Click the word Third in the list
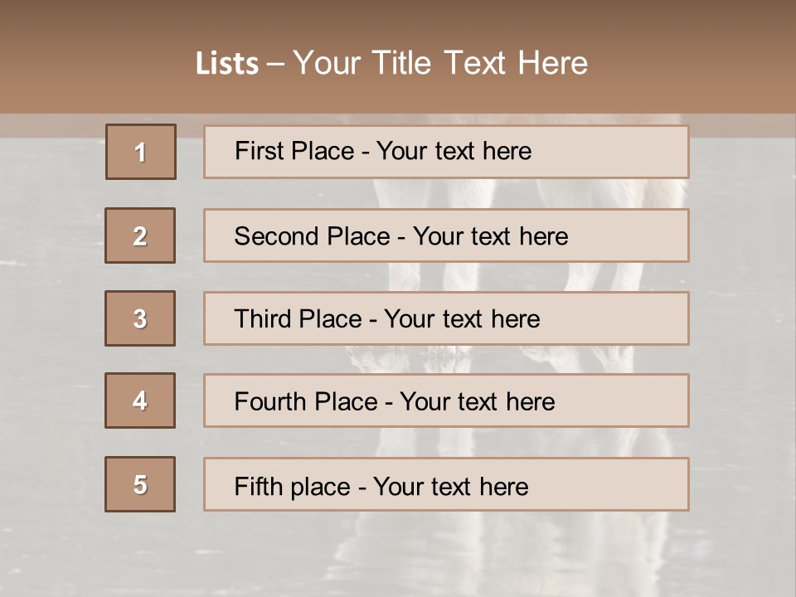The width and height of the screenshot is (796, 597). click(263, 319)
